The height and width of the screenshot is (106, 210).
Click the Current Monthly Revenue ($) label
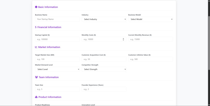click(x=140, y=35)
